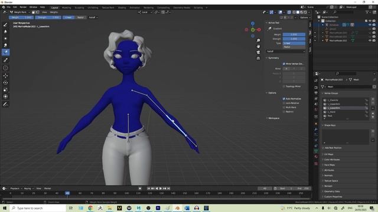Select the Smear weight tool
Screen dimensions: 378x212
pos(5,45)
